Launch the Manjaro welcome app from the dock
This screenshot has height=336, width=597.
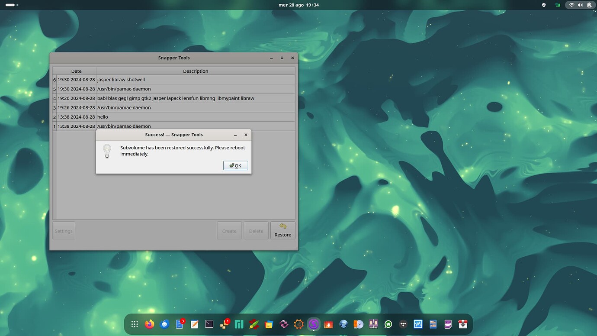(239, 323)
